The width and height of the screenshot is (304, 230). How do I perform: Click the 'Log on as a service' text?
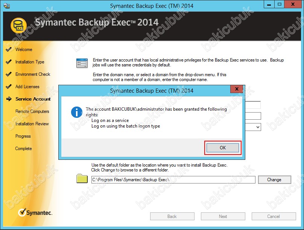[110, 120]
